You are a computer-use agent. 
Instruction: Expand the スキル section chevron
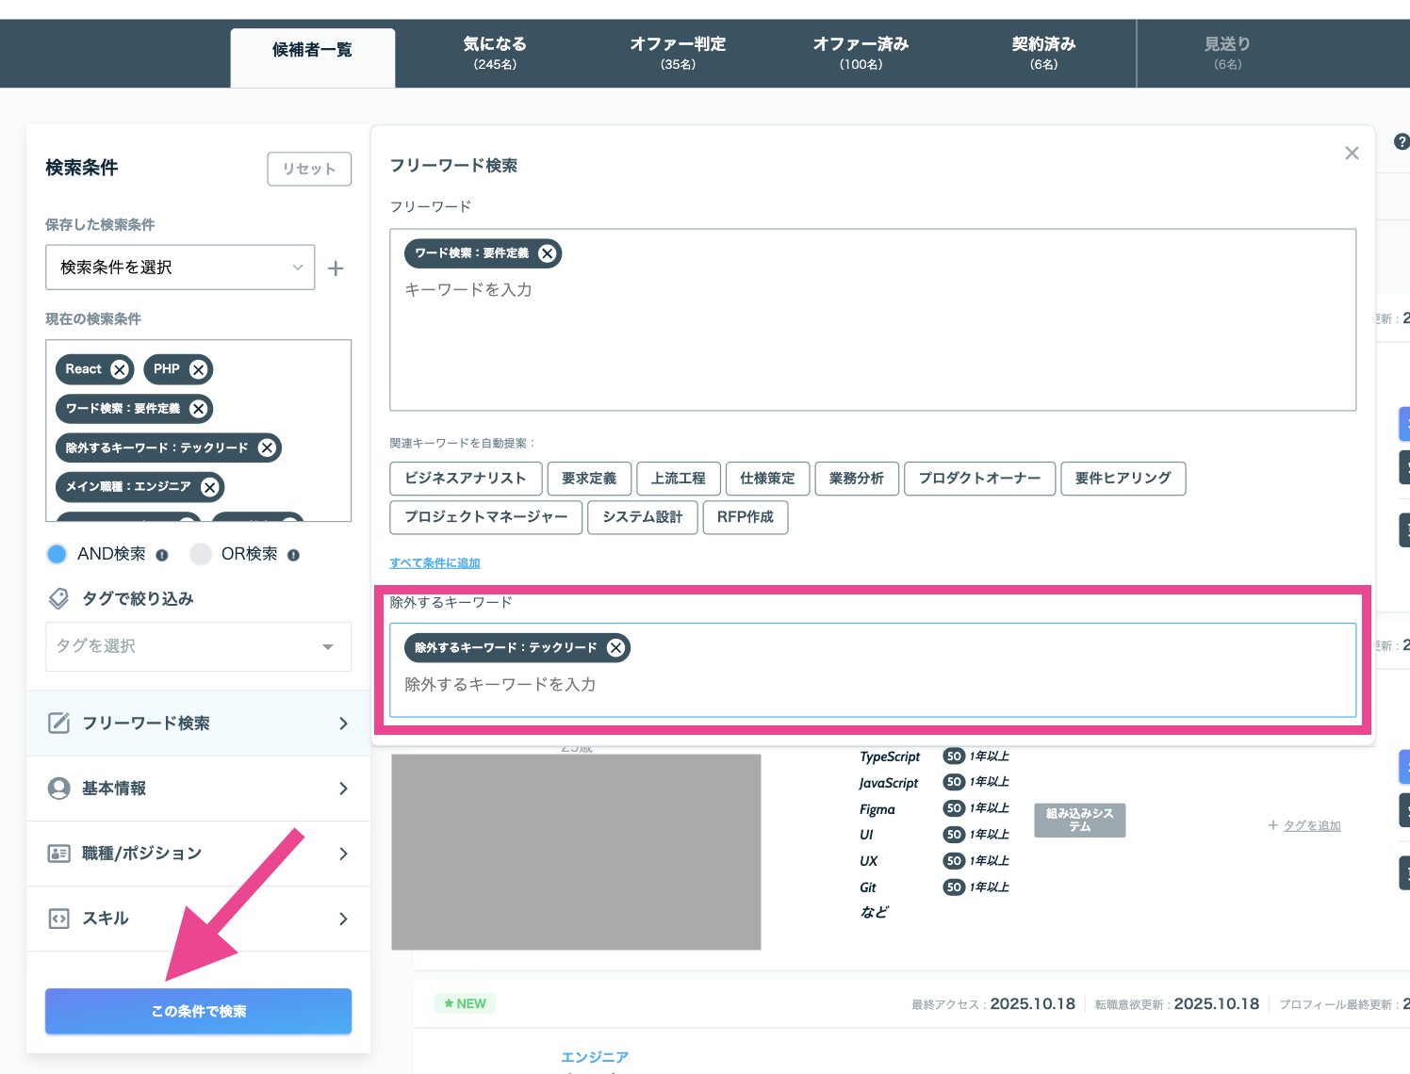point(343,919)
